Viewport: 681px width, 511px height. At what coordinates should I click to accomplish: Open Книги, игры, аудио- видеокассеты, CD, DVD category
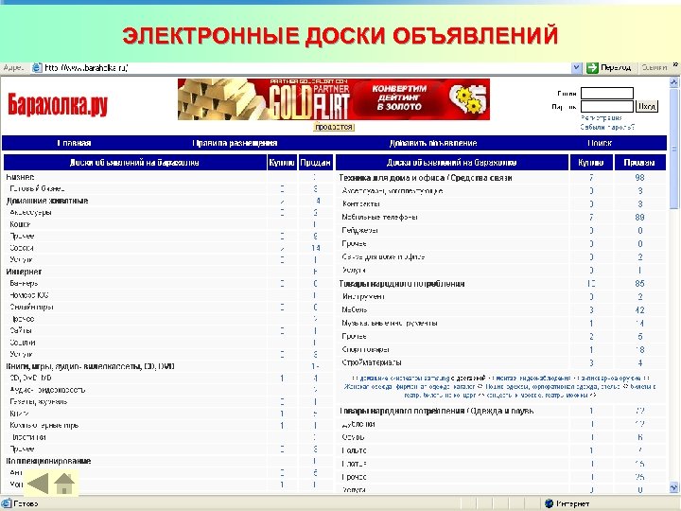pyautogui.click(x=91, y=366)
